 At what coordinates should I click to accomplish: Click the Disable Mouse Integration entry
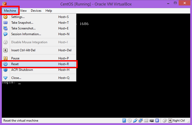[39, 42]
